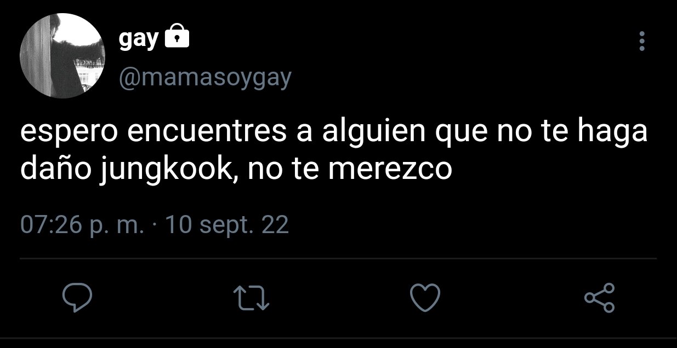Toggle the heart to favorite this tweet

[425, 297]
